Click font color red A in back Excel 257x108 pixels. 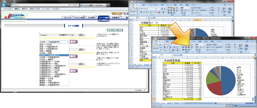point(159,12)
